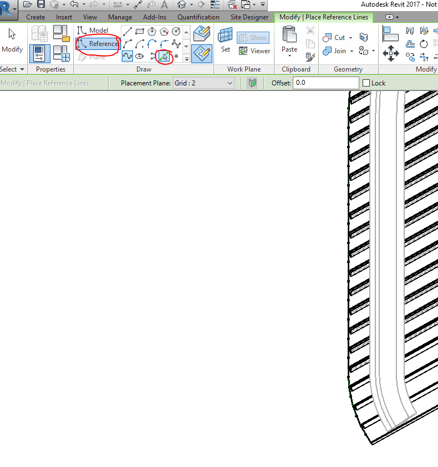This screenshot has width=438, height=467.
Task: Select the Rotate tool
Action: tap(424, 44)
